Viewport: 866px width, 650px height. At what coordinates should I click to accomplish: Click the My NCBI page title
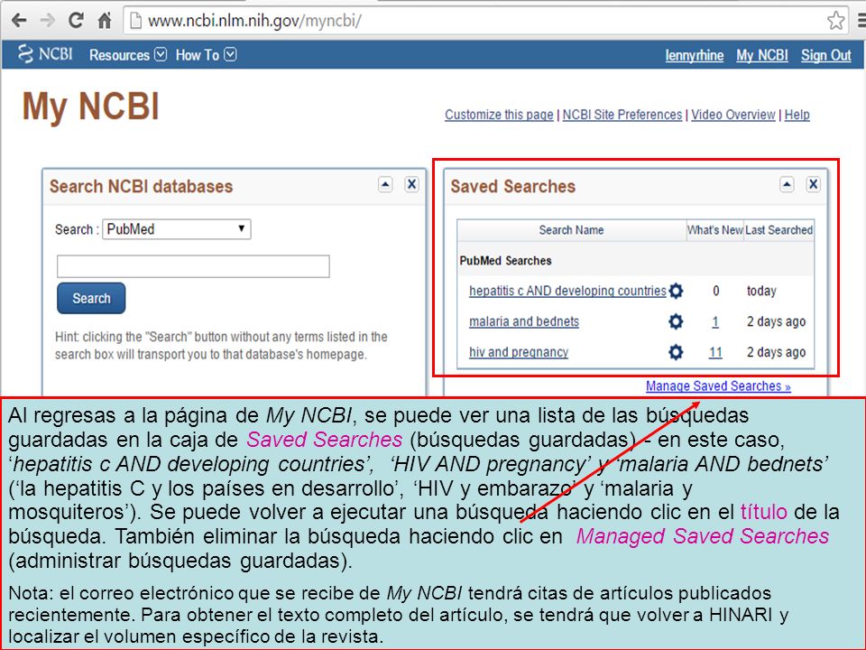click(x=90, y=107)
